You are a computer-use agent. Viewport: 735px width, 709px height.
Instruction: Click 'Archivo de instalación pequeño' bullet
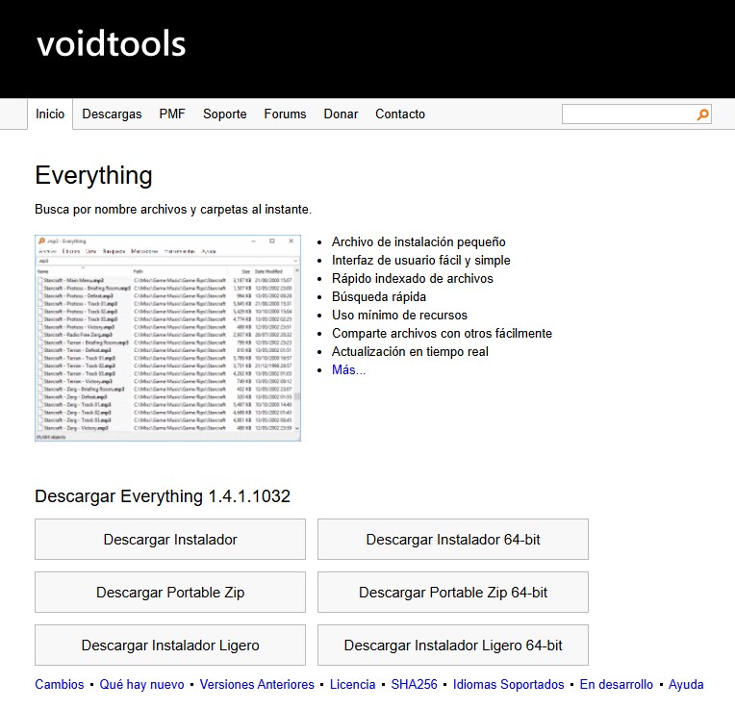tap(418, 241)
